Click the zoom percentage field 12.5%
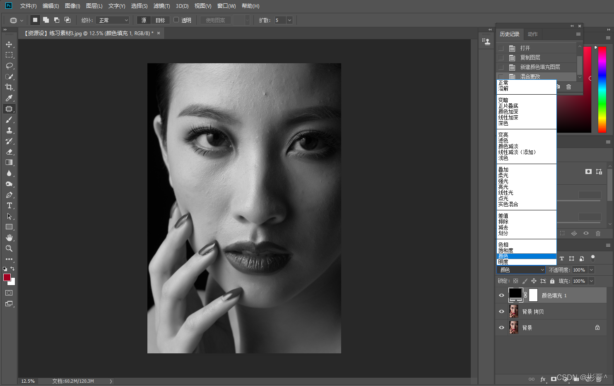This screenshot has height=386, width=614. (28, 381)
